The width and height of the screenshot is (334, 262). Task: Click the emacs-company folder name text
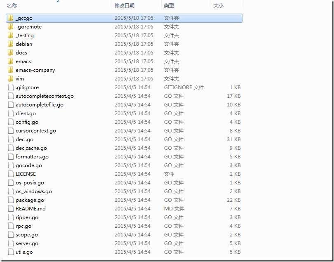[x=35, y=70]
